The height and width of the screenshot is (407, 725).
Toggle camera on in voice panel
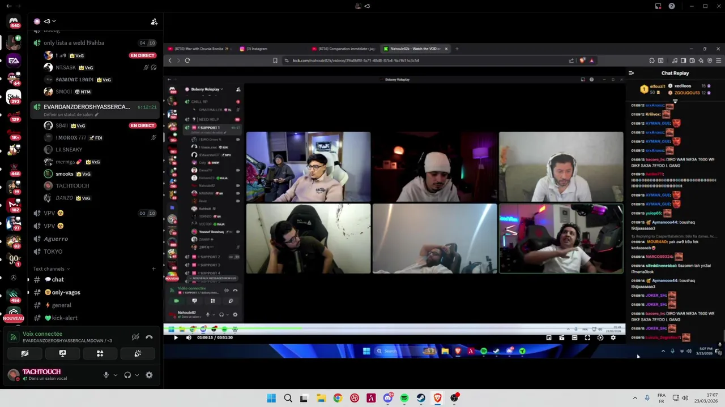[25, 353]
